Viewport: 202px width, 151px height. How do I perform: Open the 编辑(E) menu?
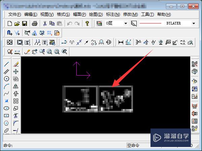coord(31,14)
